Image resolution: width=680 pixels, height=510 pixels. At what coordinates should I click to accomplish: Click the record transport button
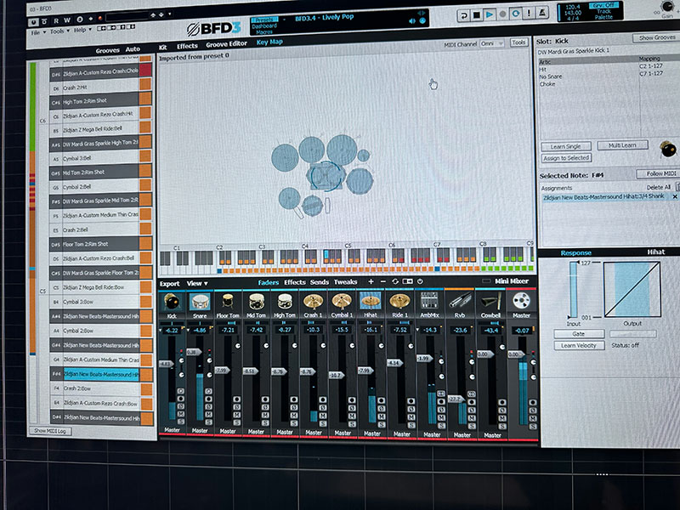pyautogui.click(x=502, y=14)
